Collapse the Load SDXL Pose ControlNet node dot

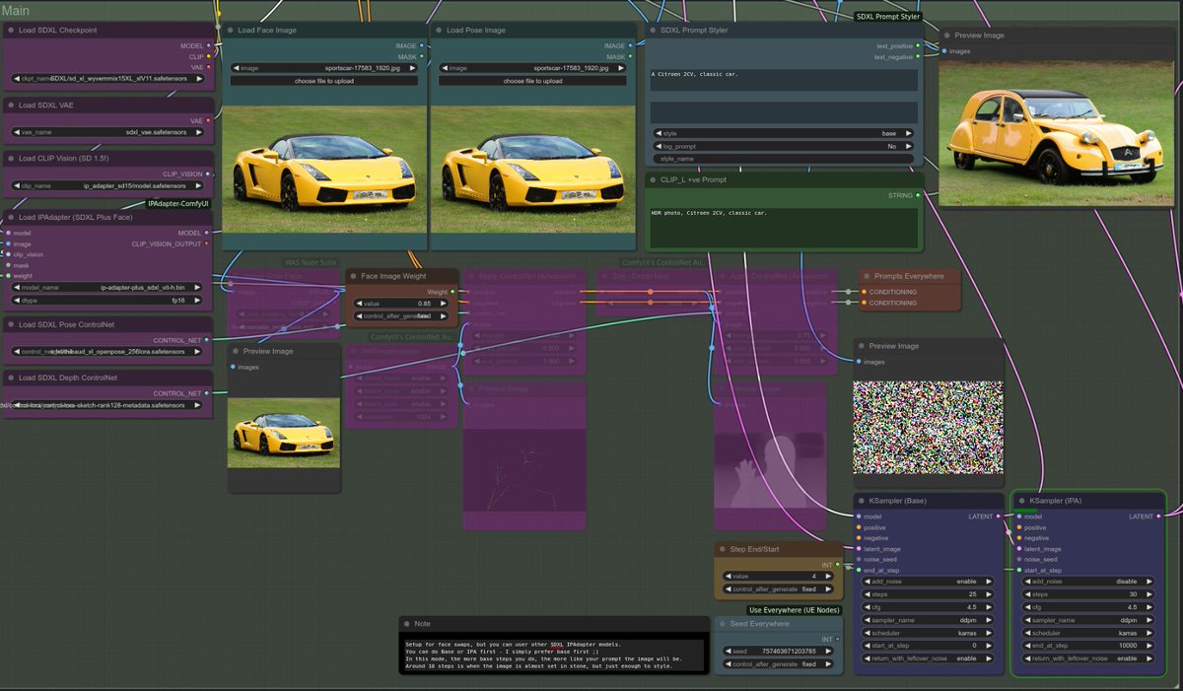(x=11, y=324)
